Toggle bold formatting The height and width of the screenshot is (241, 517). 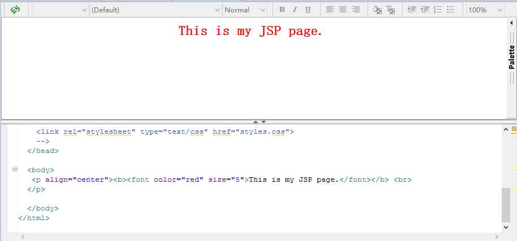coord(282,10)
